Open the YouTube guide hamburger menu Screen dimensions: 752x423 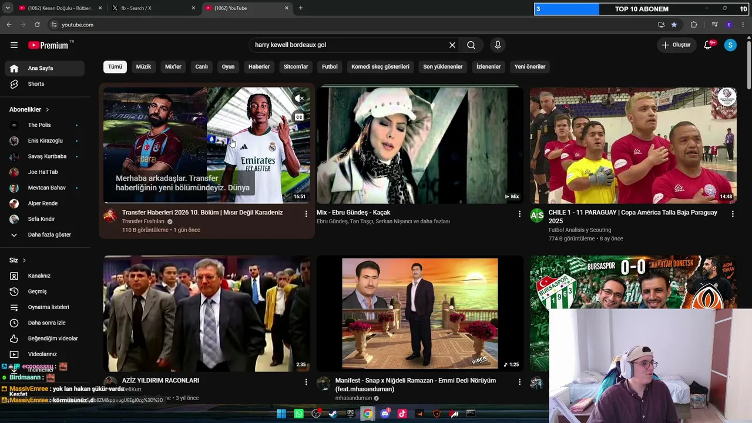(x=14, y=45)
